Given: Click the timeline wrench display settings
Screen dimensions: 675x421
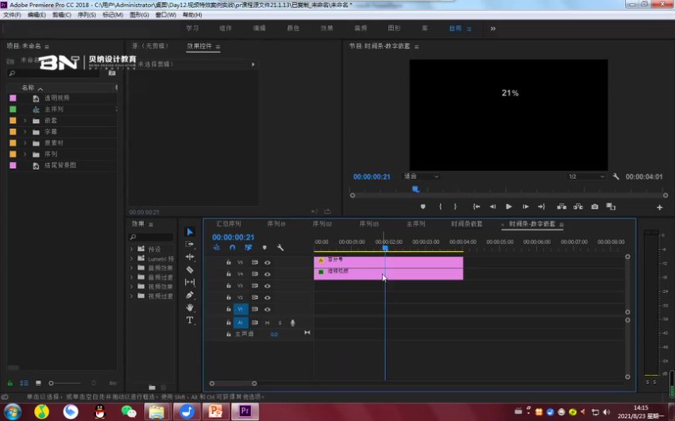Looking at the screenshot, I should [x=280, y=248].
